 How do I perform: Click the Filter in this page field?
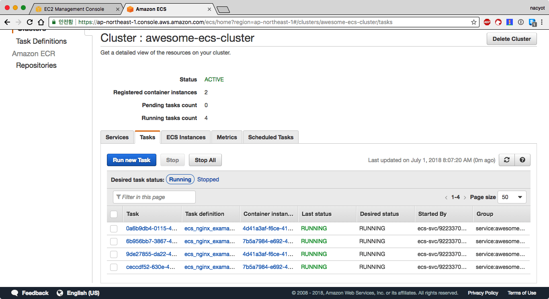pos(154,197)
